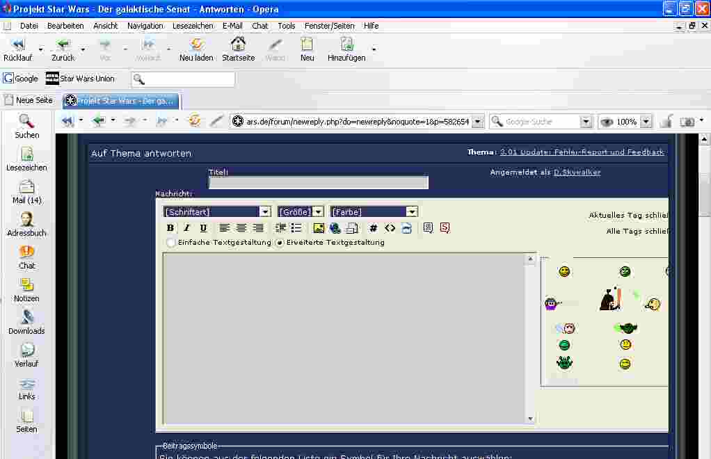Go to Startseite home page
The image size is (711, 459).
pos(238,49)
